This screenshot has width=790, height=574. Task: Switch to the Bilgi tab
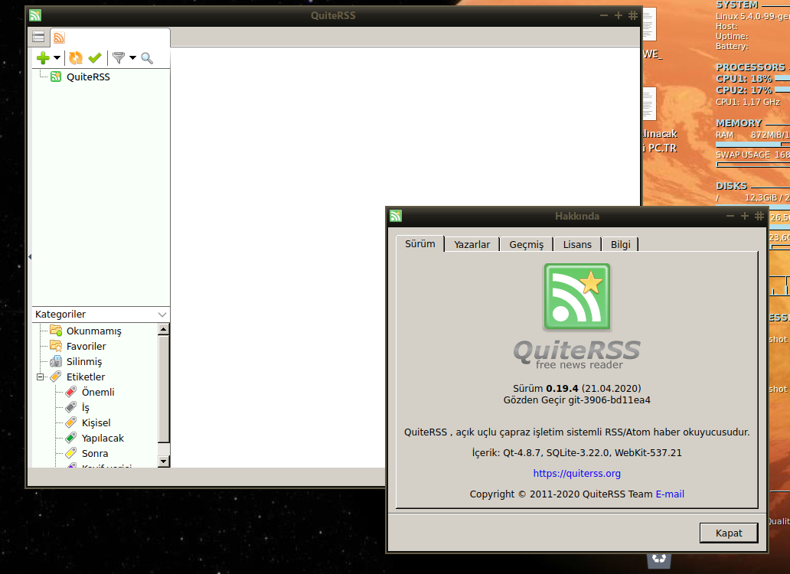click(x=621, y=245)
